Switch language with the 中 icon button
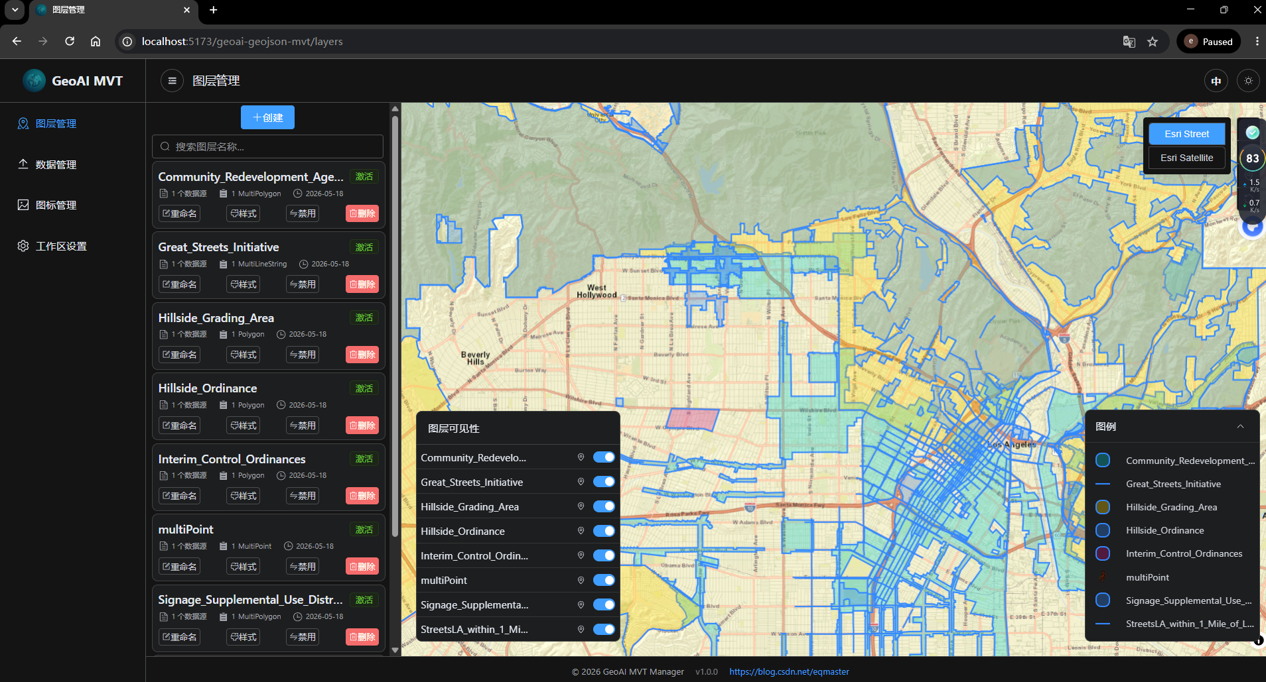1266x682 pixels. point(1216,81)
